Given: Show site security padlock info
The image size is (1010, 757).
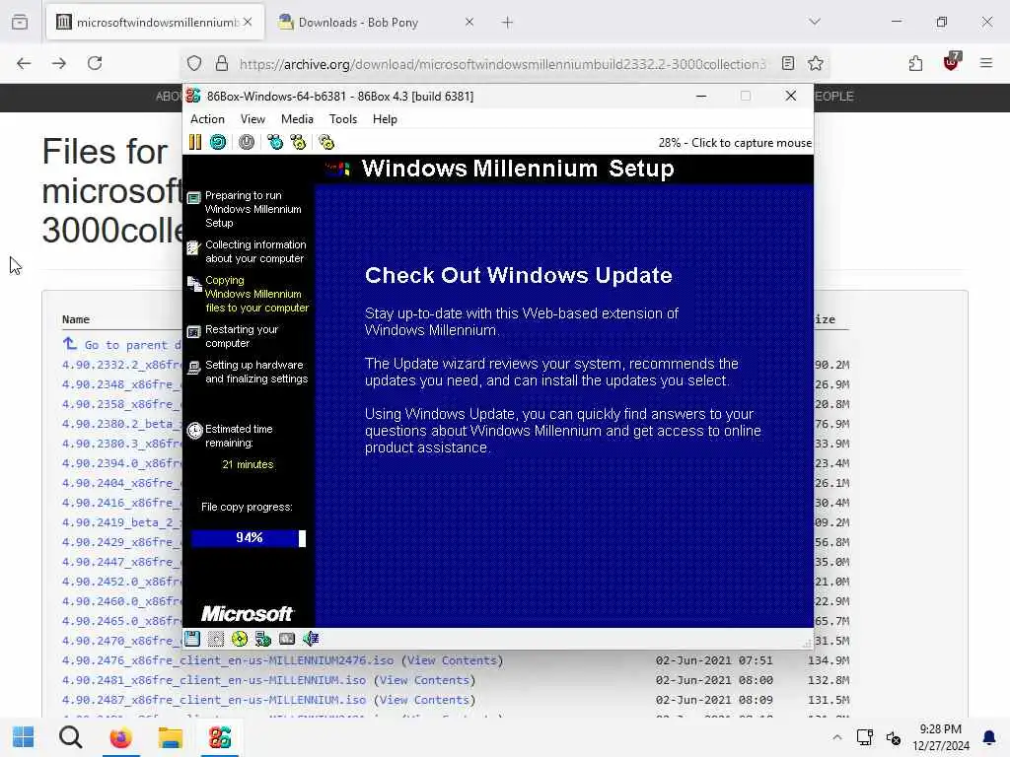Looking at the screenshot, I should click(x=222, y=63).
